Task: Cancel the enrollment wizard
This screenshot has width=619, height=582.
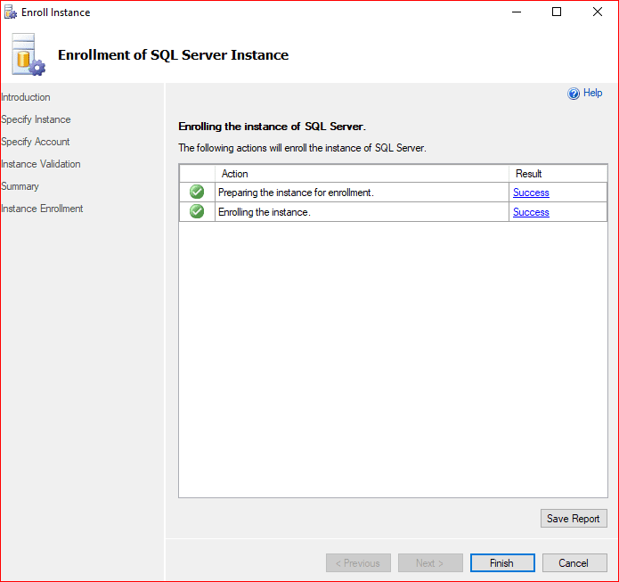Action: (x=574, y=563)
